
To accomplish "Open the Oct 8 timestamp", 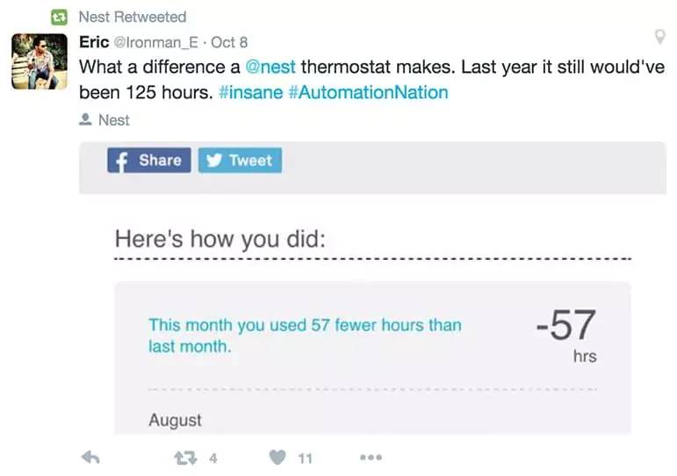I will pos(229,42).
